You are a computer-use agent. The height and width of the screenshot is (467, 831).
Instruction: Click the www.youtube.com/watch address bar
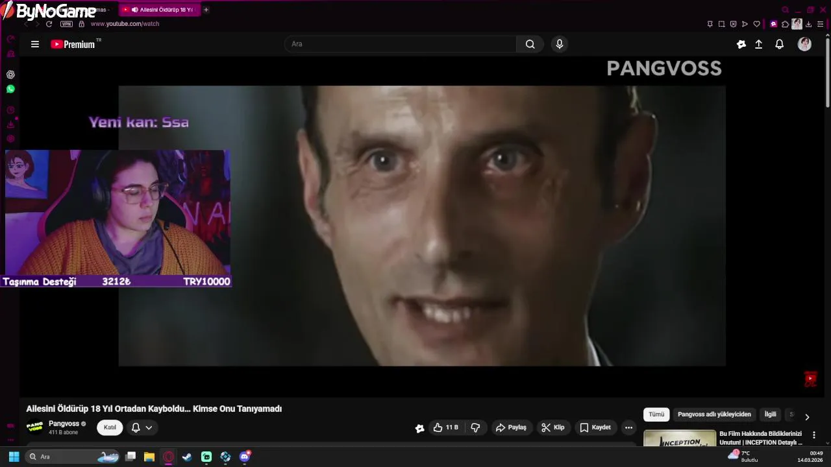coord(125,24)
